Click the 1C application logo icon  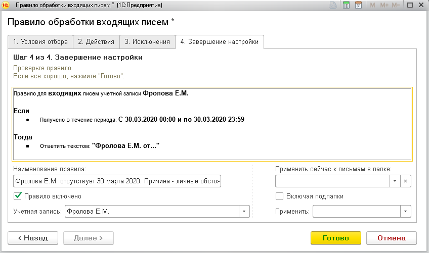(x=7, y=6)
